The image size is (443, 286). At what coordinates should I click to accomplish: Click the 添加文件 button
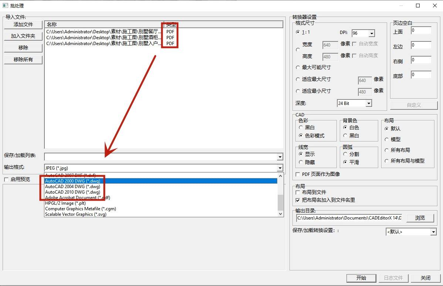click(x=23, y=24)
